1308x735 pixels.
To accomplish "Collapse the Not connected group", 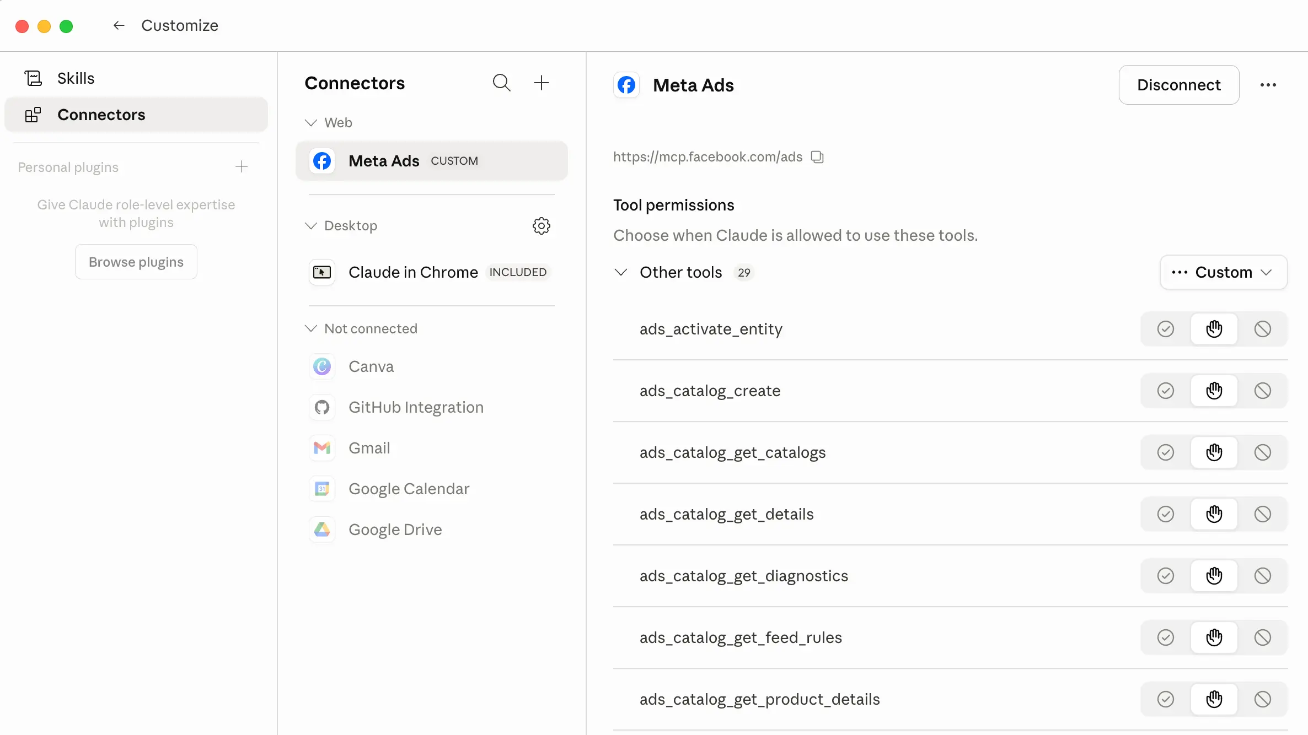I will (311, 328).
